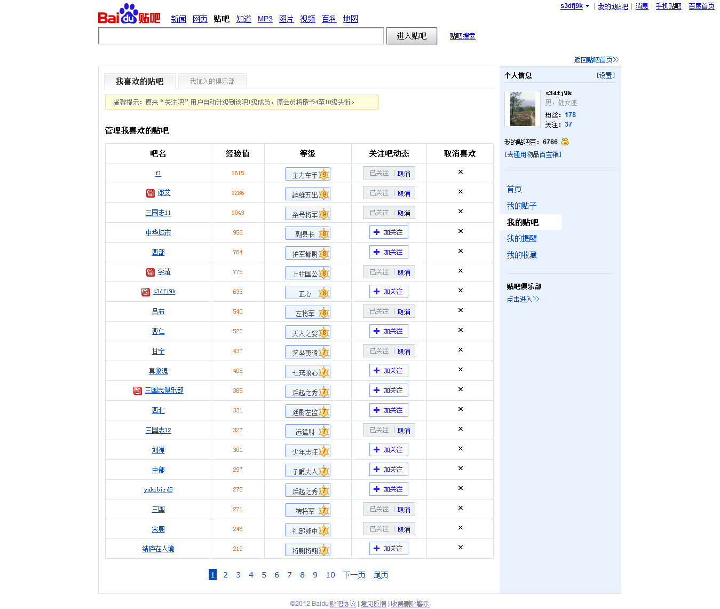Viewport: 720px width, 609px height.
Task: Open 百度首页 link at top right
Action: (701, 6)
